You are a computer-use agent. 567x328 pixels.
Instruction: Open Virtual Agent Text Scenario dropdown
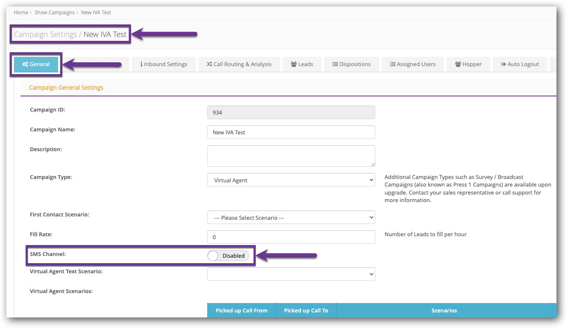click(291, 274)
